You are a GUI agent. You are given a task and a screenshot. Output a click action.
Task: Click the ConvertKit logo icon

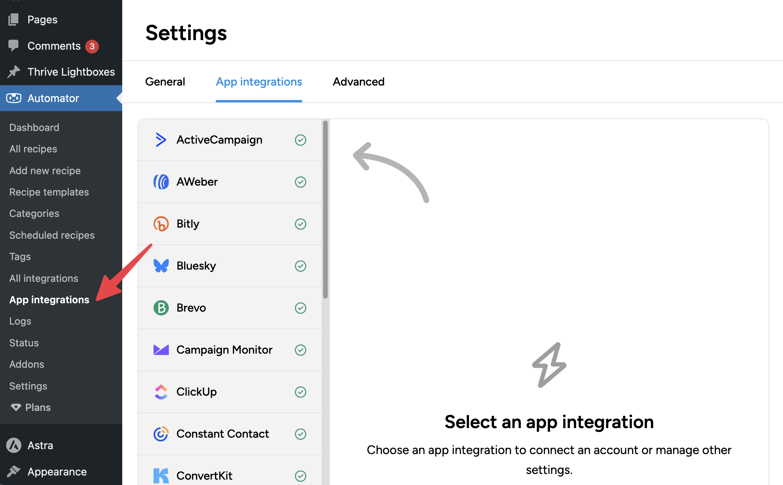pyautogui.click(x=161, y=475)
